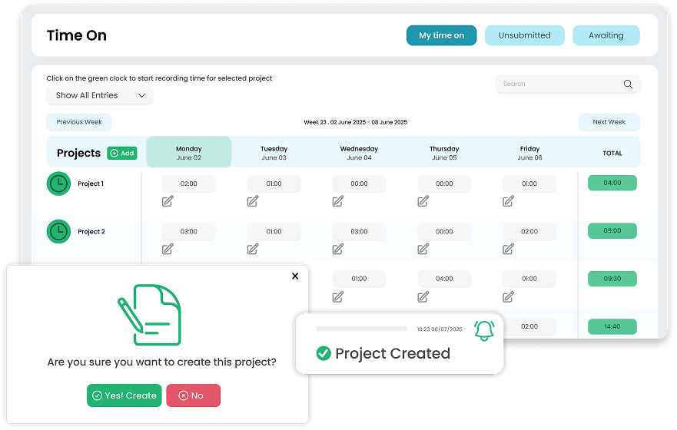Click Project 1 Wednesday 00:00 time field
This screenshot has height=430, width=677.
pos(359,184)
